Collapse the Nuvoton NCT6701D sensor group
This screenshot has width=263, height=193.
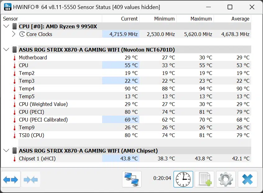tap(6, 49)
